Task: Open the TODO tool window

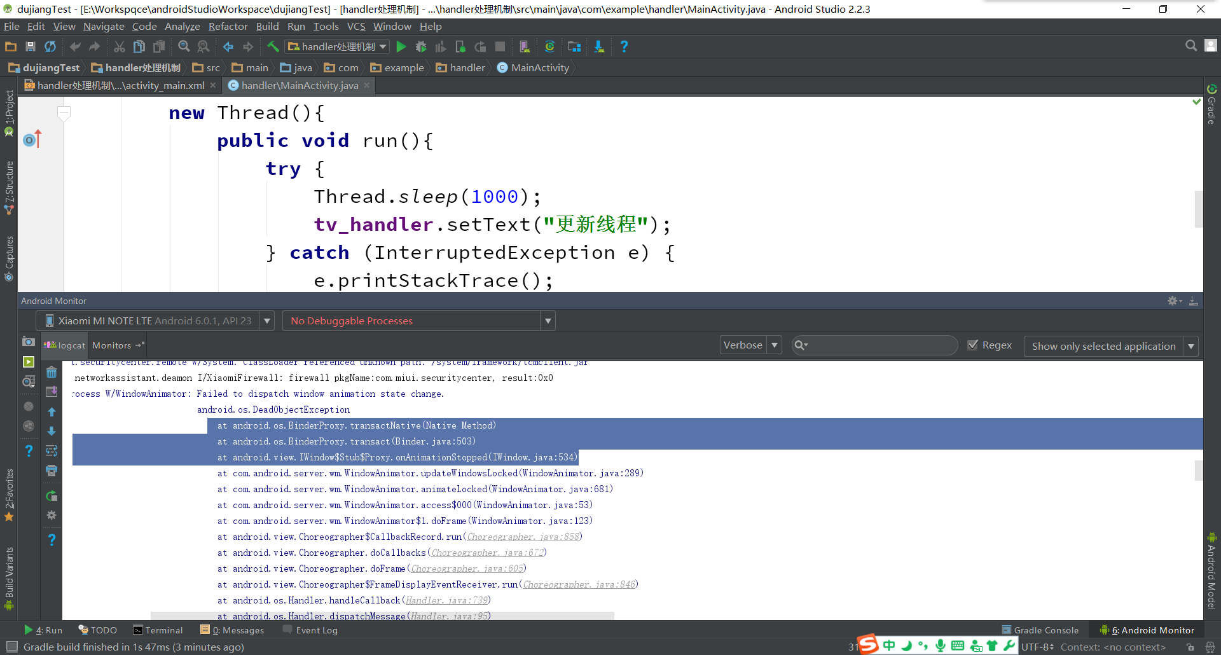Action: (98, 630)
